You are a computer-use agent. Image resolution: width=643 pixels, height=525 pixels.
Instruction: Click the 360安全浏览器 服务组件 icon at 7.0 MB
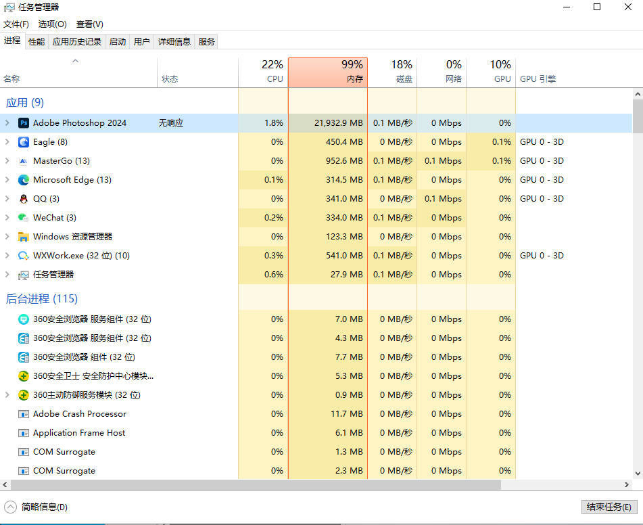point(24,319)
